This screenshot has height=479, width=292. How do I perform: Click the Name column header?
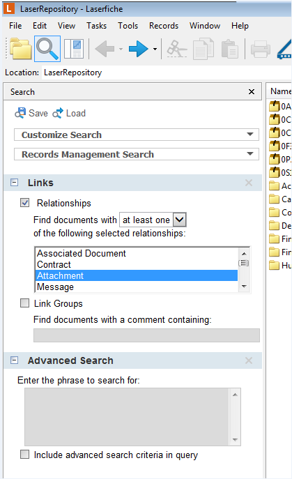click(280, 91)
